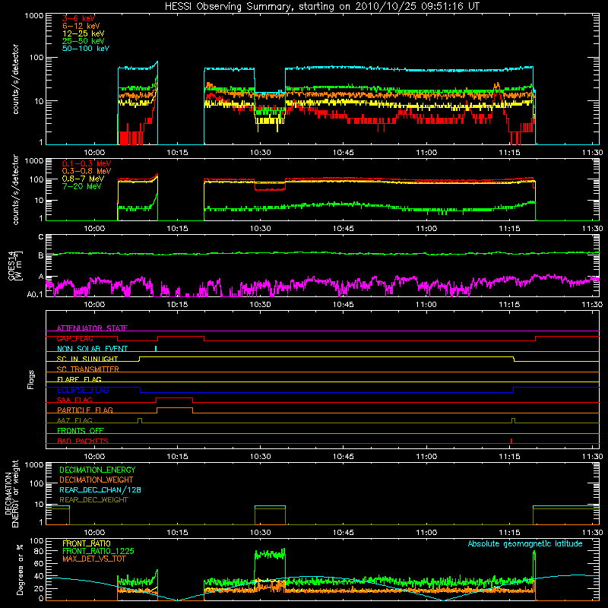Click the 10:30 tick label in top panel
Viewport: 608px width, 608px height.
[x=260, y=153]
